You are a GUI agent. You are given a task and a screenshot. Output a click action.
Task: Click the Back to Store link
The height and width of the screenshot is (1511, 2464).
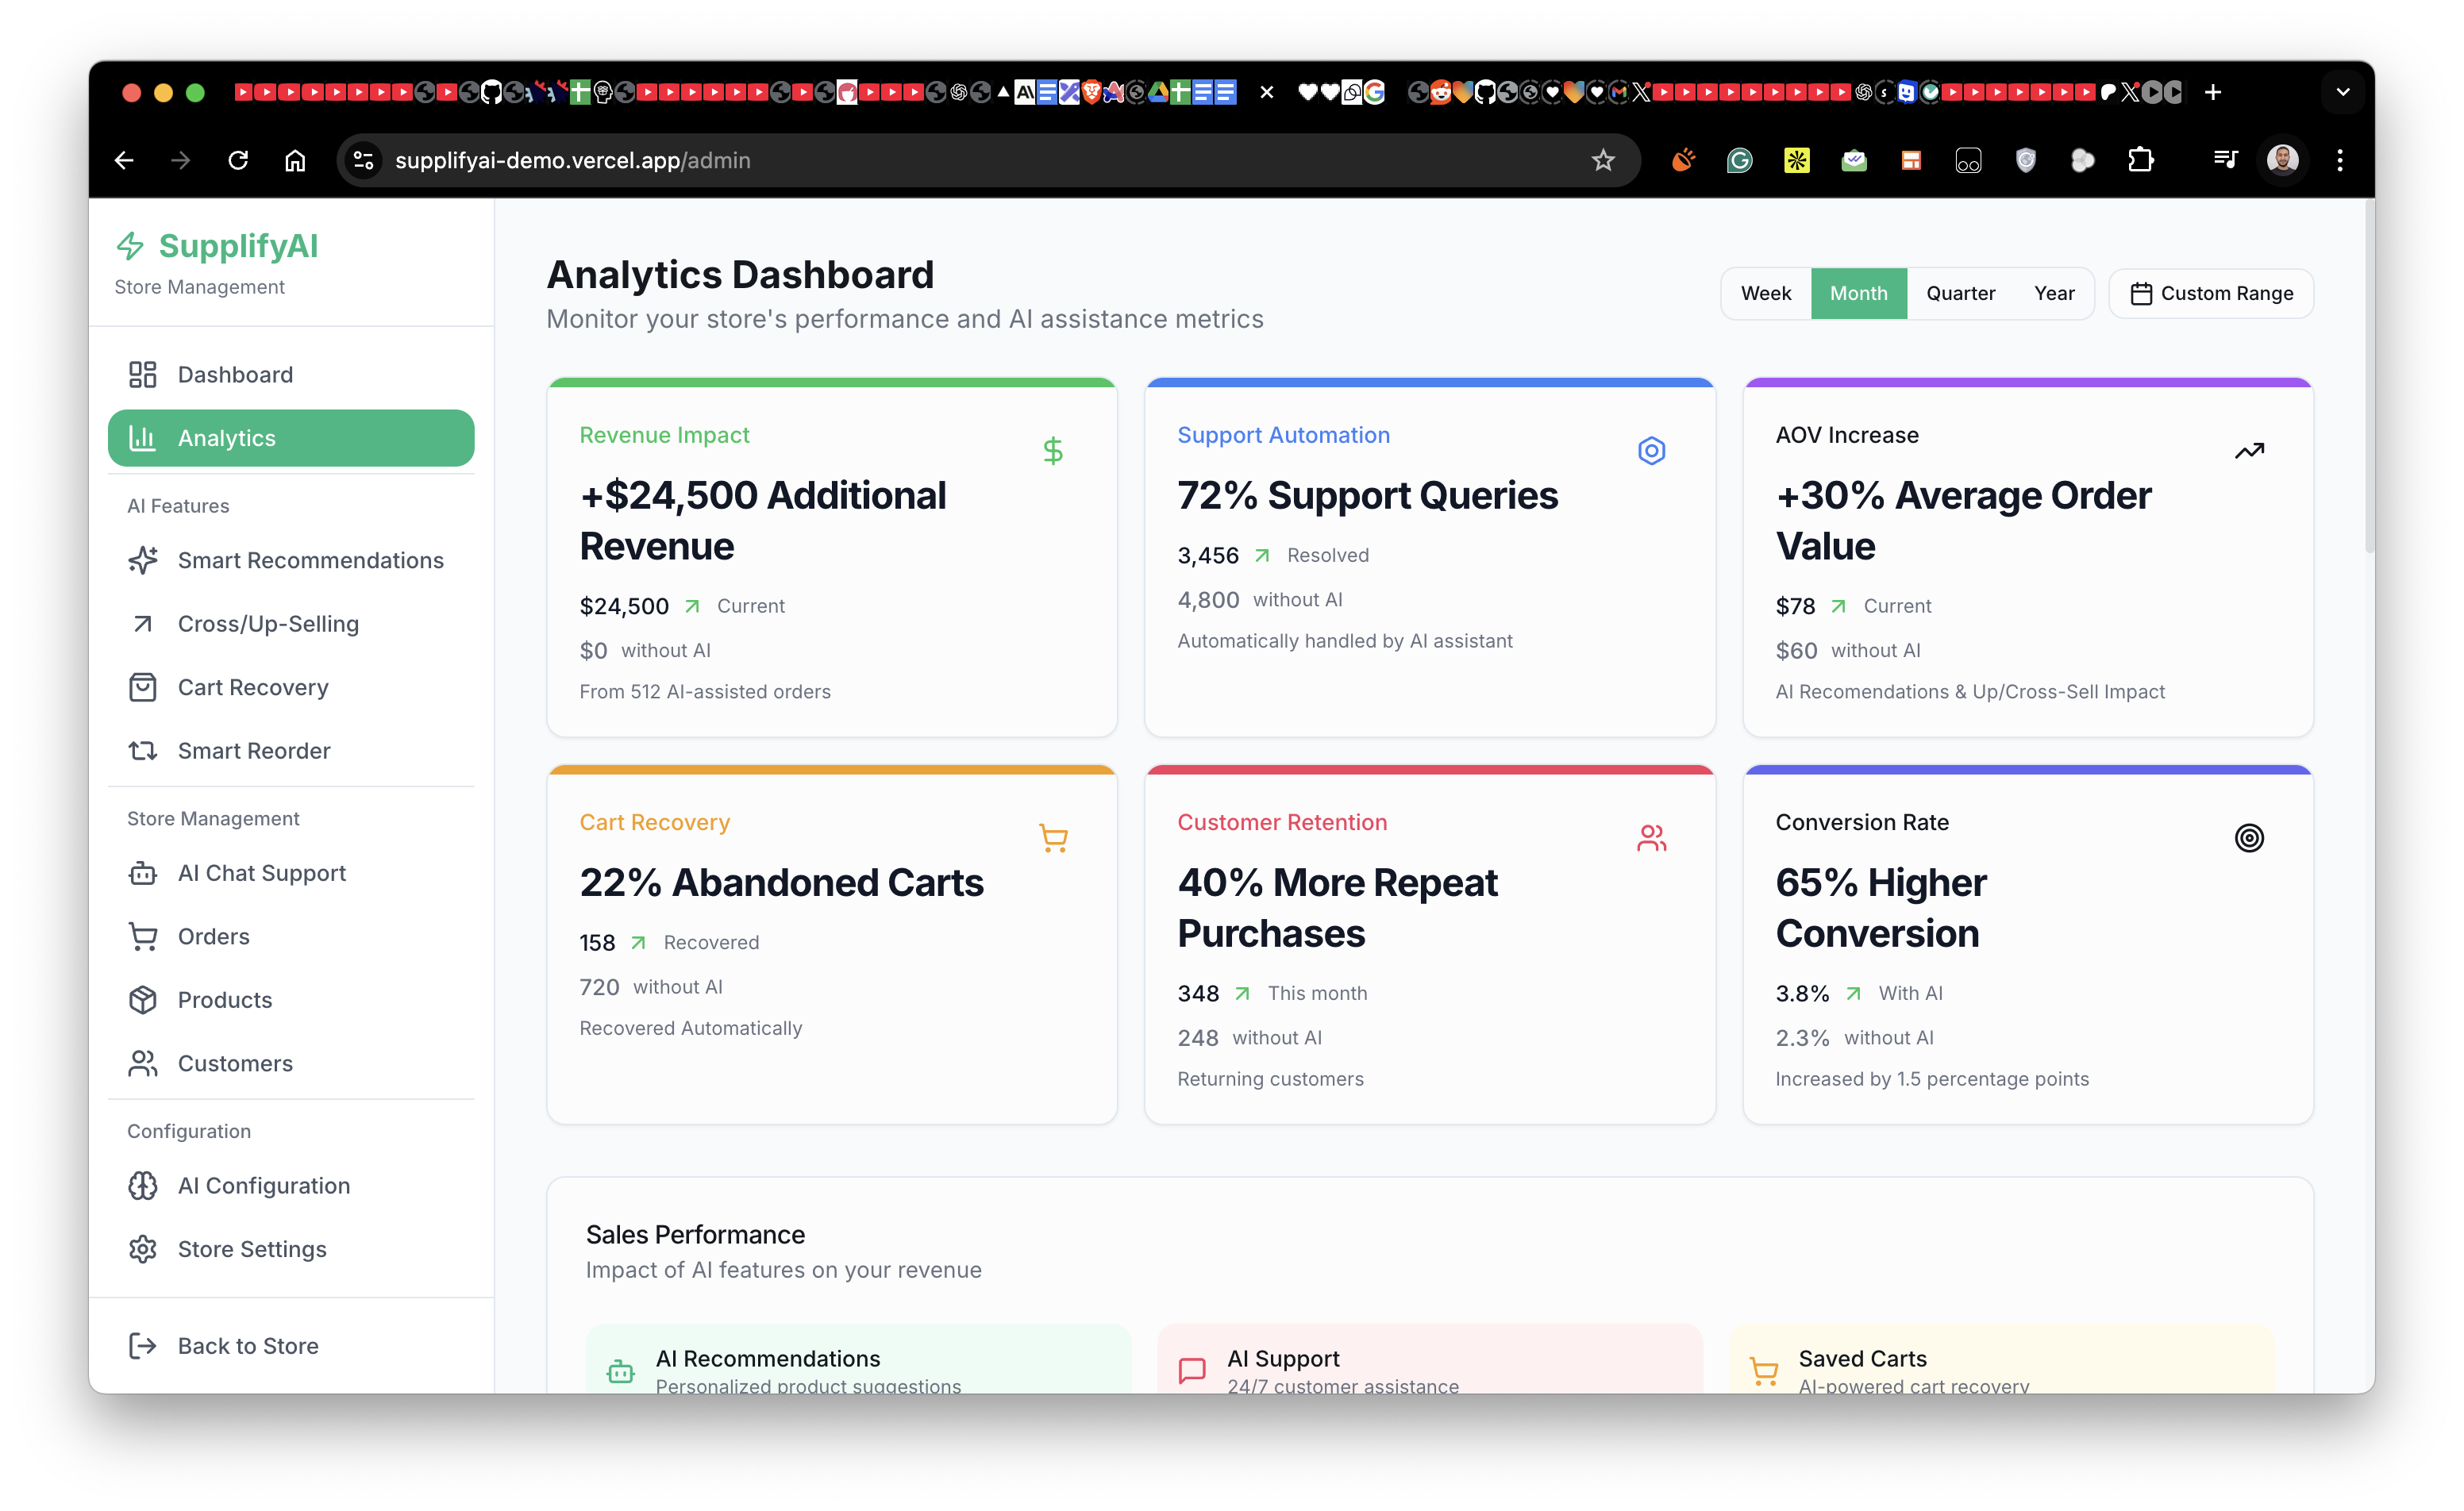point(247,1345)
